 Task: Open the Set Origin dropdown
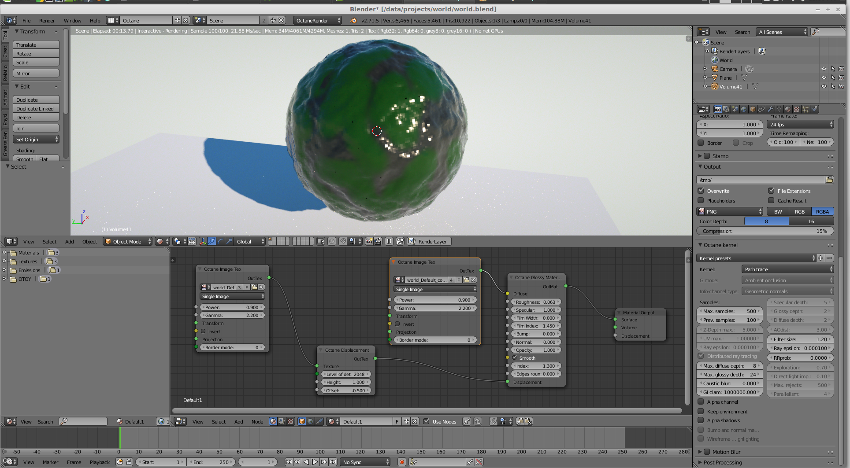pos(36,139)
